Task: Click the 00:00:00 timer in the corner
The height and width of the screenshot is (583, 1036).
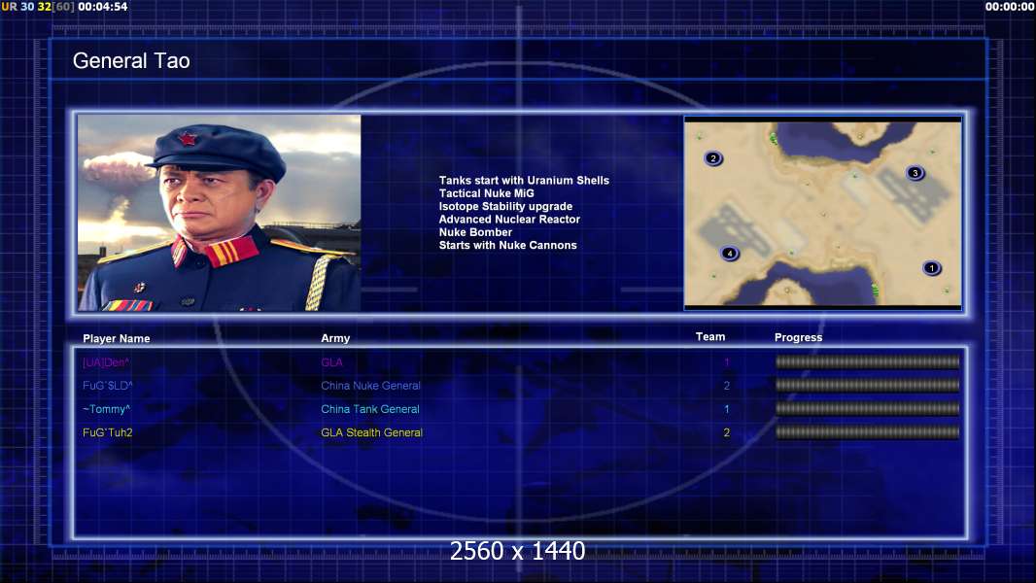Action: click(x=1010, y=7)
